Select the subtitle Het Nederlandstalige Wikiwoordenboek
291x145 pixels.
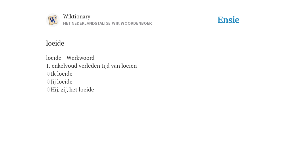tap(107, 24)
